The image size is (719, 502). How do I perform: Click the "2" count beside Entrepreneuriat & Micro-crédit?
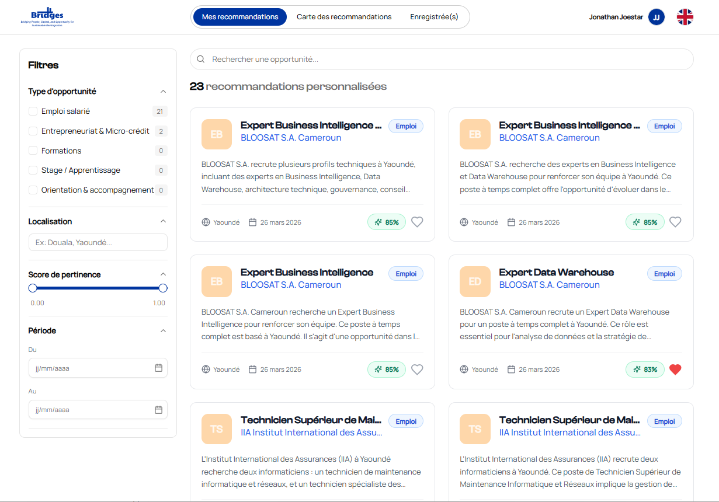pyautogui.click(x=161, y=131)
